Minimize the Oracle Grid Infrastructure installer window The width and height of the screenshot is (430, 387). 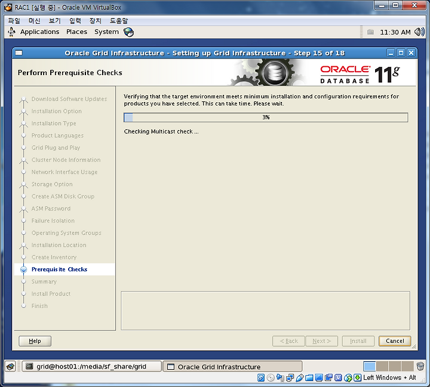391,53
